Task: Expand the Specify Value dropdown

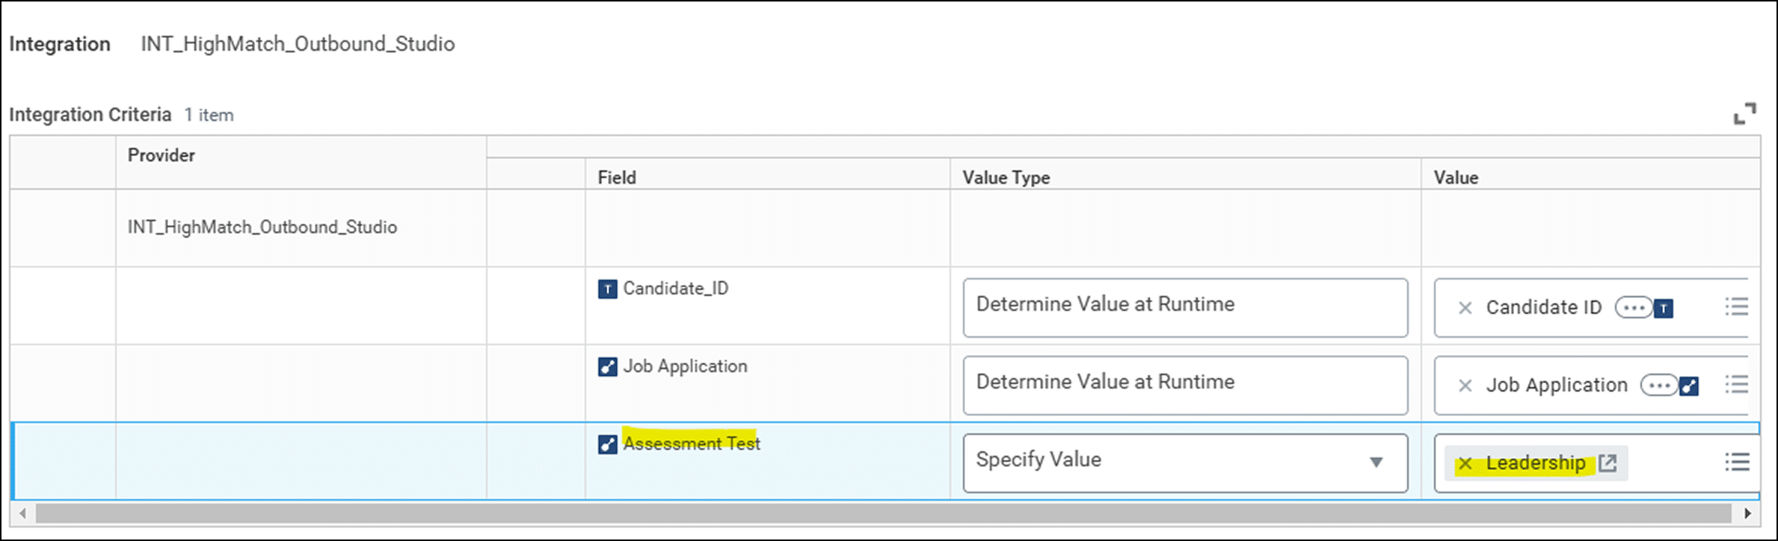Action: point(1376,463)
